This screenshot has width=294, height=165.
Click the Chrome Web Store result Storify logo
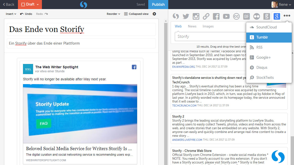[278, 157]
